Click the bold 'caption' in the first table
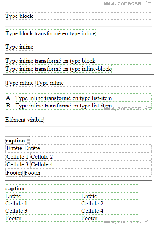 pyautogui.click(x=15, y=141)
